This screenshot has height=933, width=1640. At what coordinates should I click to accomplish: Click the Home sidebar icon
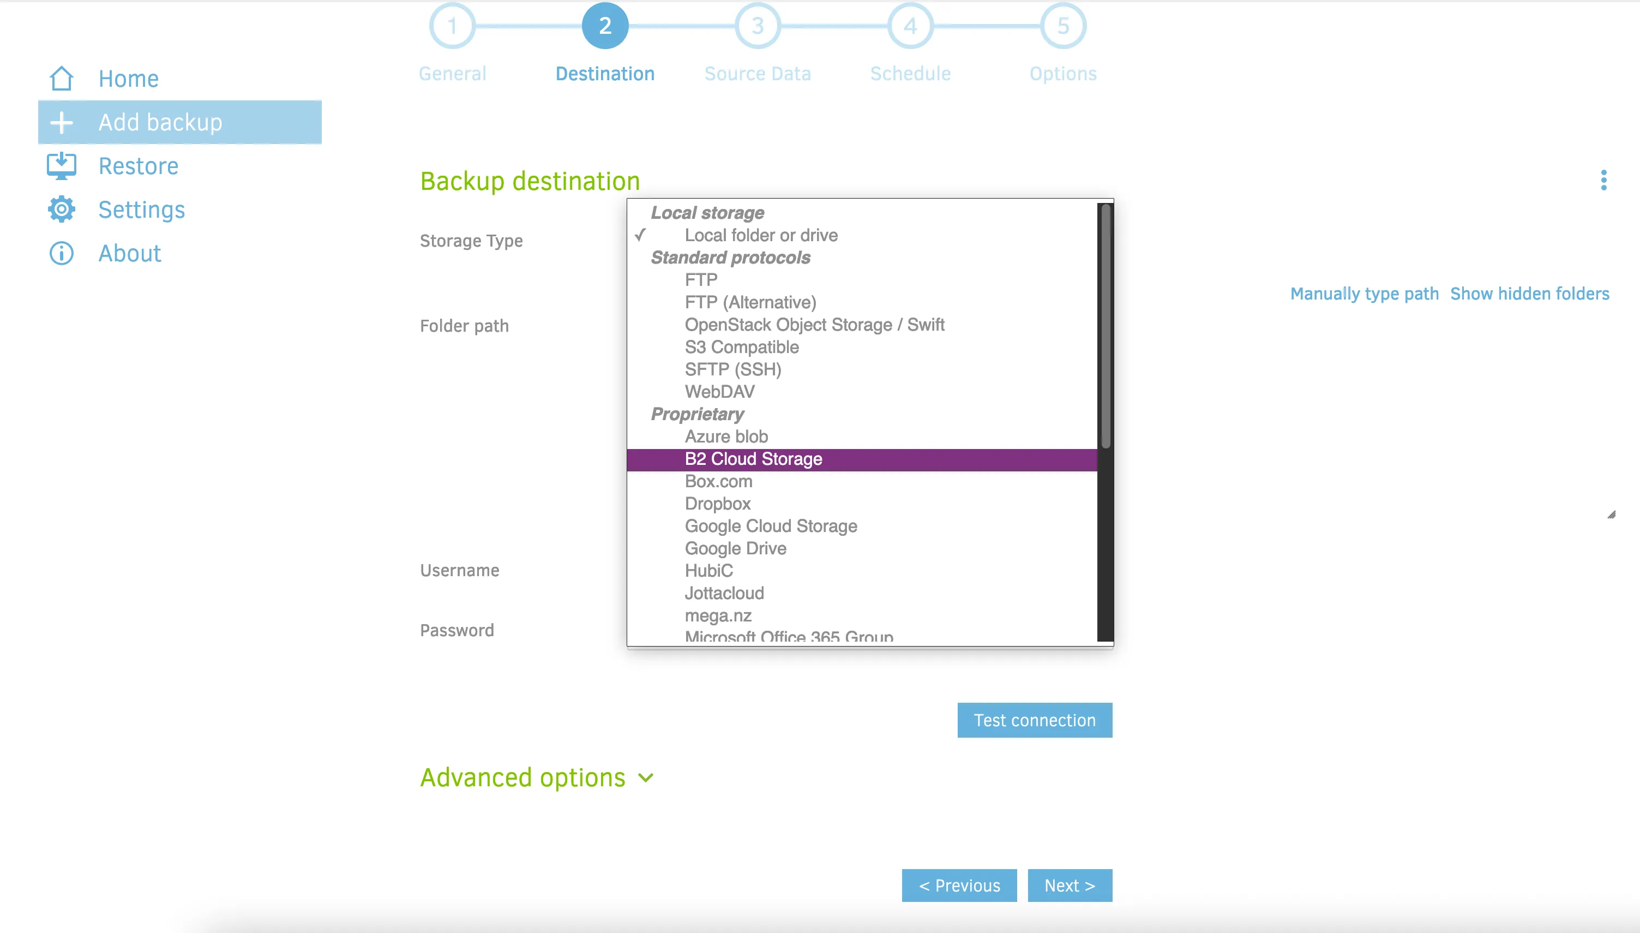[x=62, y=78]
